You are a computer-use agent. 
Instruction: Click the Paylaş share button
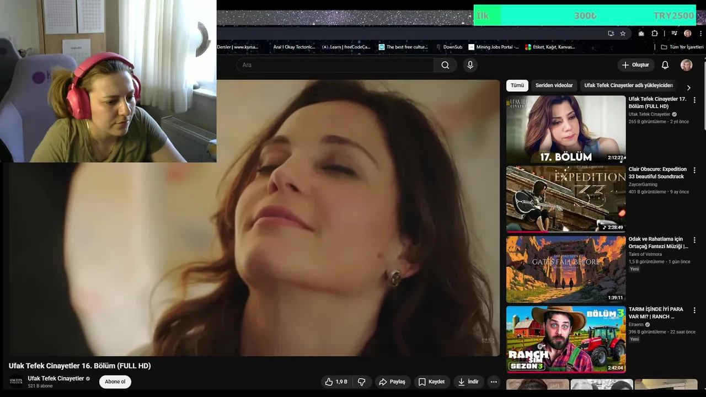coord(392,382)
